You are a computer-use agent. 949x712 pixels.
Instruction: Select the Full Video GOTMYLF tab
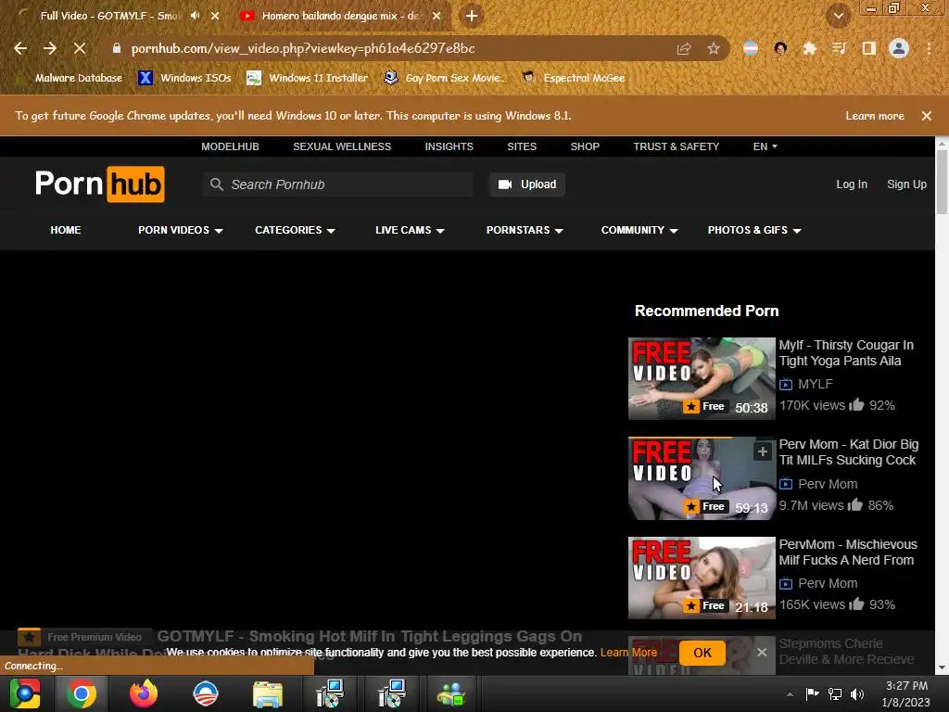click(109, 16)
